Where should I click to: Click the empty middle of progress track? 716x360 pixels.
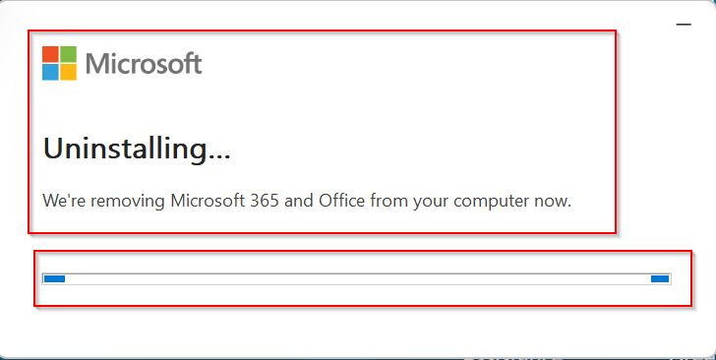tap(358, 278)
